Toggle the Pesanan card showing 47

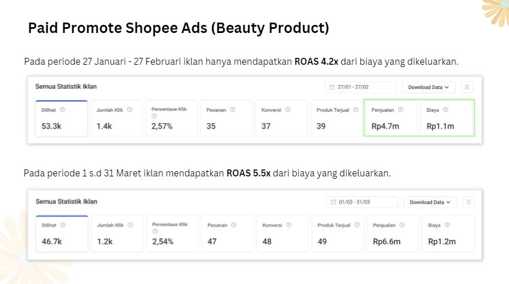(x=227, y=234)
